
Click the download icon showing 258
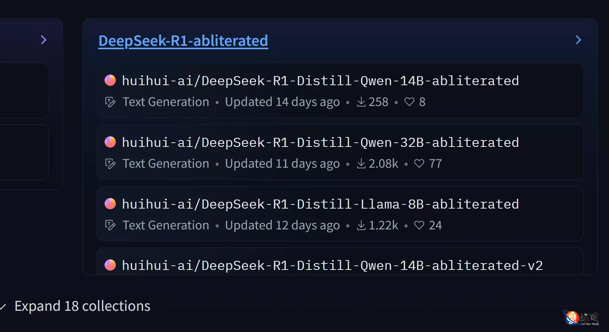[361, 102]
